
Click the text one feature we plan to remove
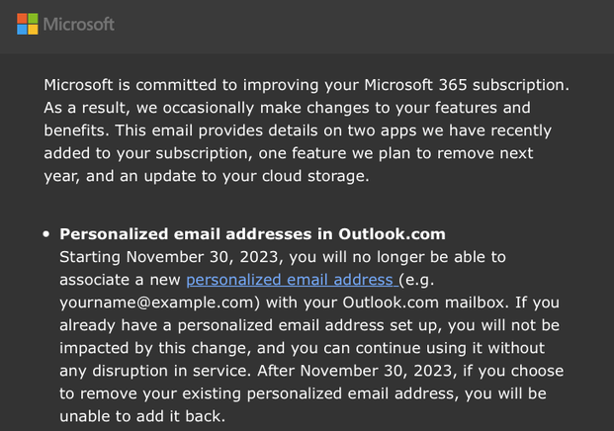click(335, 153)
